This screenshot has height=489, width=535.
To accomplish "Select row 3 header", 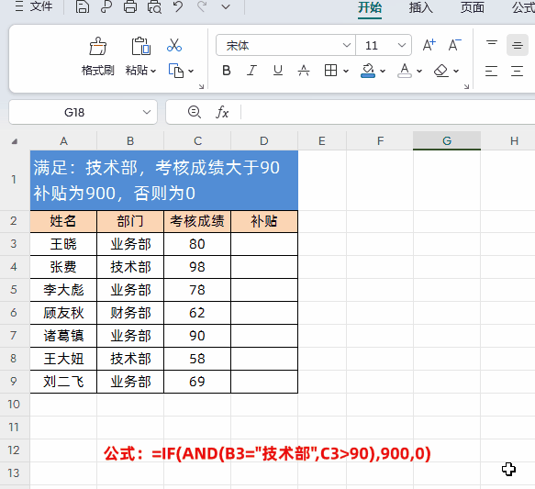I will 14,244.
